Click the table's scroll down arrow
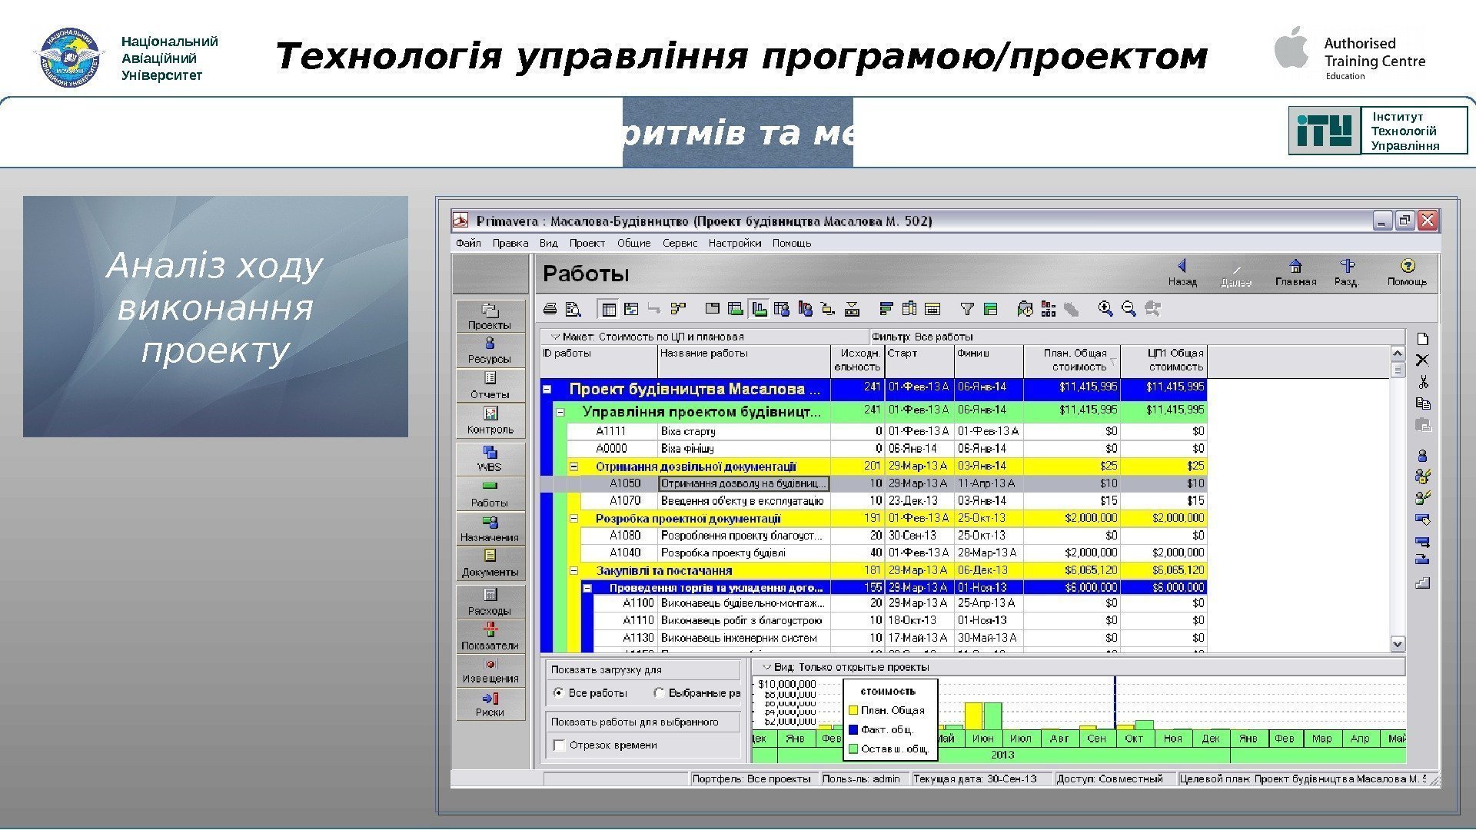This screenshot has width=1476, height=830. (x=1398, y=644)
